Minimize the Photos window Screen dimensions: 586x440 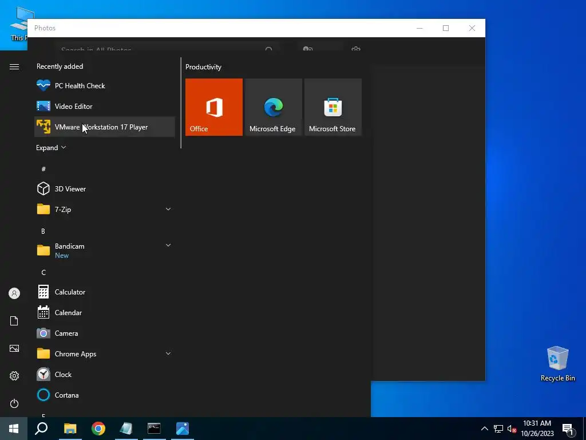pyautogui.click(x=419, y=28)
